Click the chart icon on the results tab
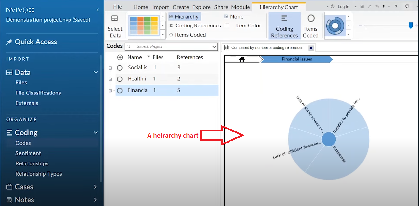 227,48
